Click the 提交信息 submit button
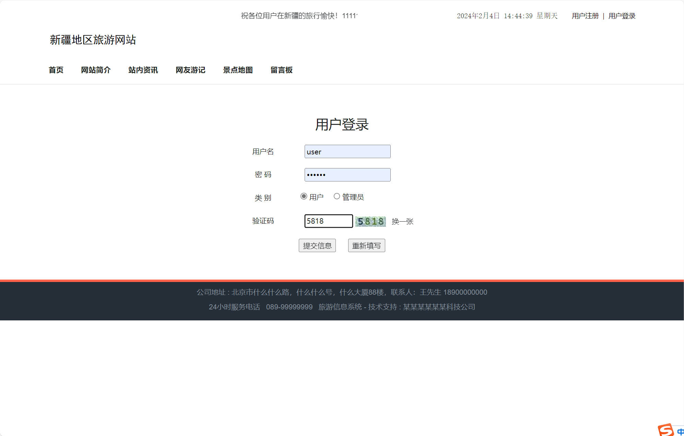The image size is (684, 436). (317, 245)
